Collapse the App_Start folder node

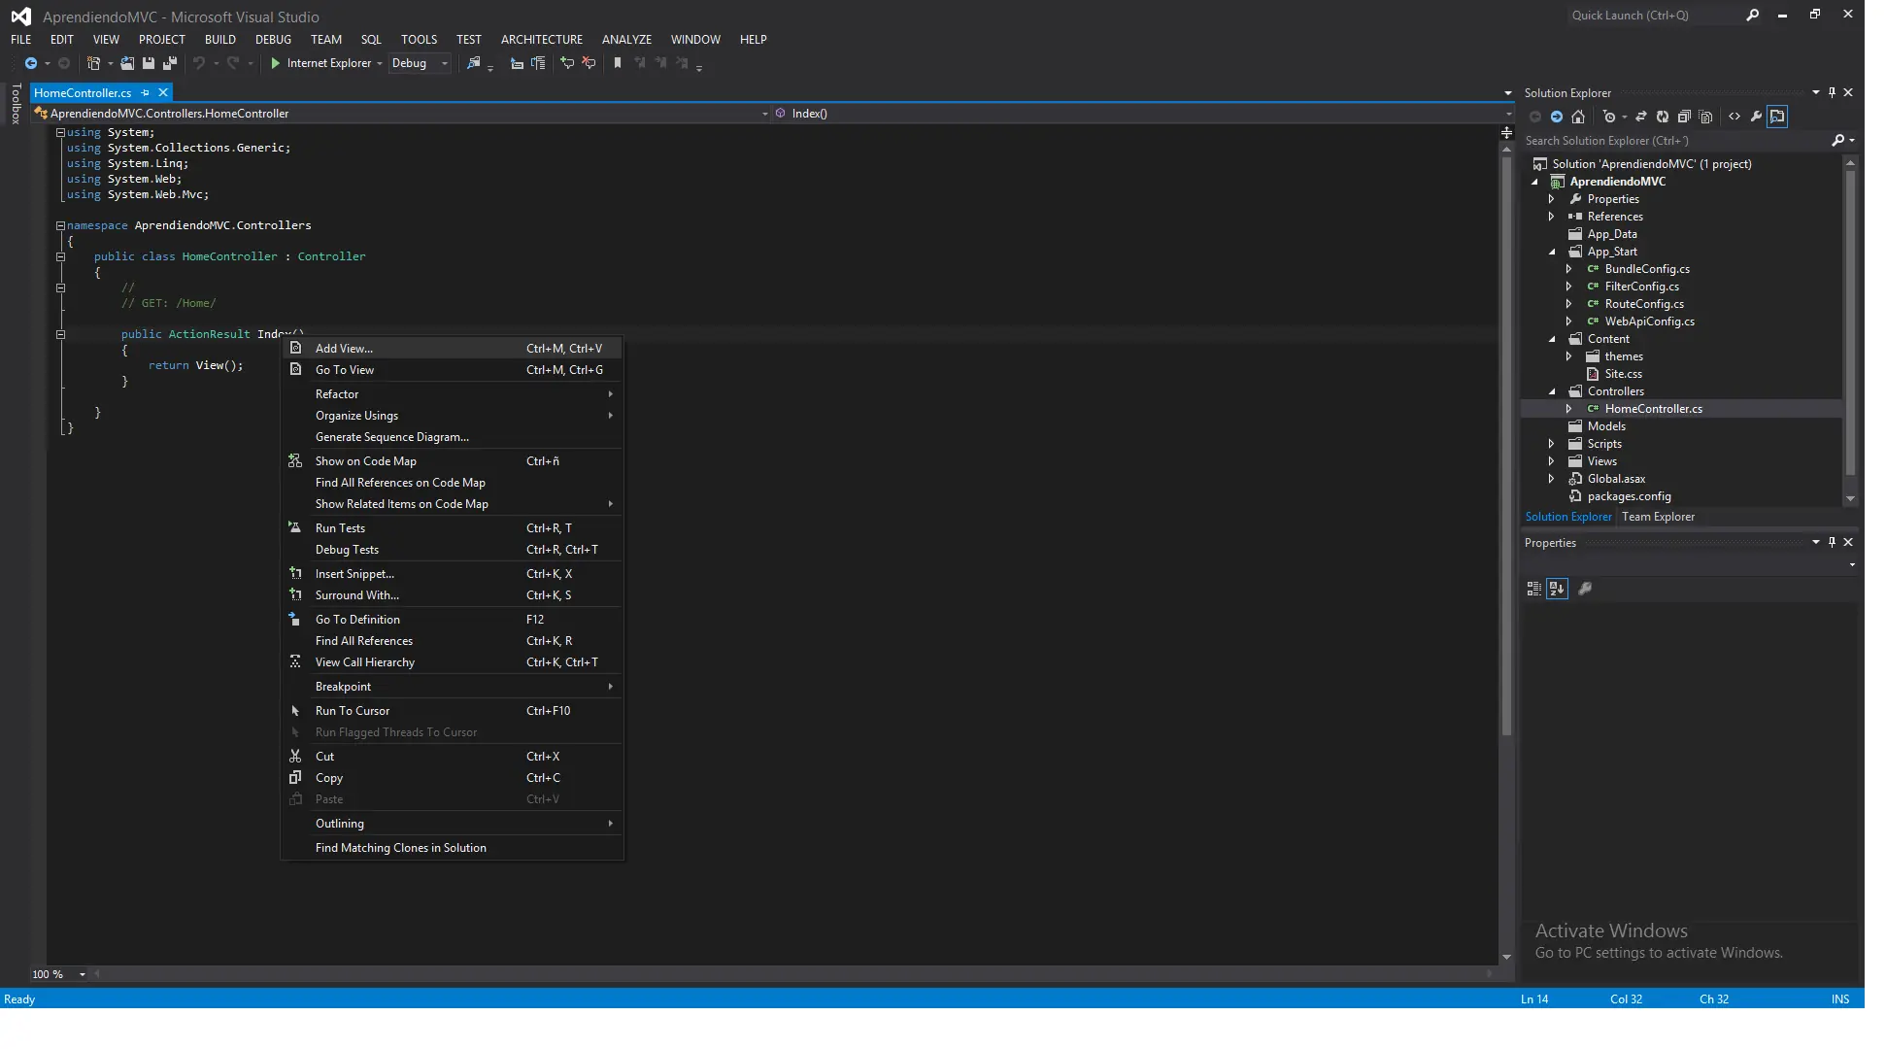1551,252
